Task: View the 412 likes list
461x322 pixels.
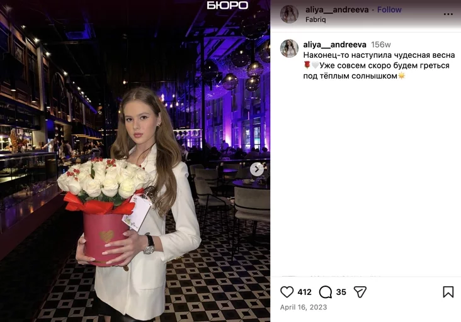Action: 304,292
